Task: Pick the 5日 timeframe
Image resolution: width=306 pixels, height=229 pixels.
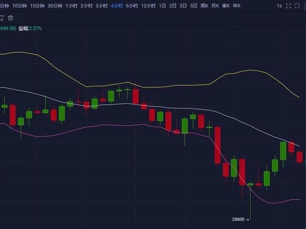Action: pyautogui.click(x=194, y=6)
